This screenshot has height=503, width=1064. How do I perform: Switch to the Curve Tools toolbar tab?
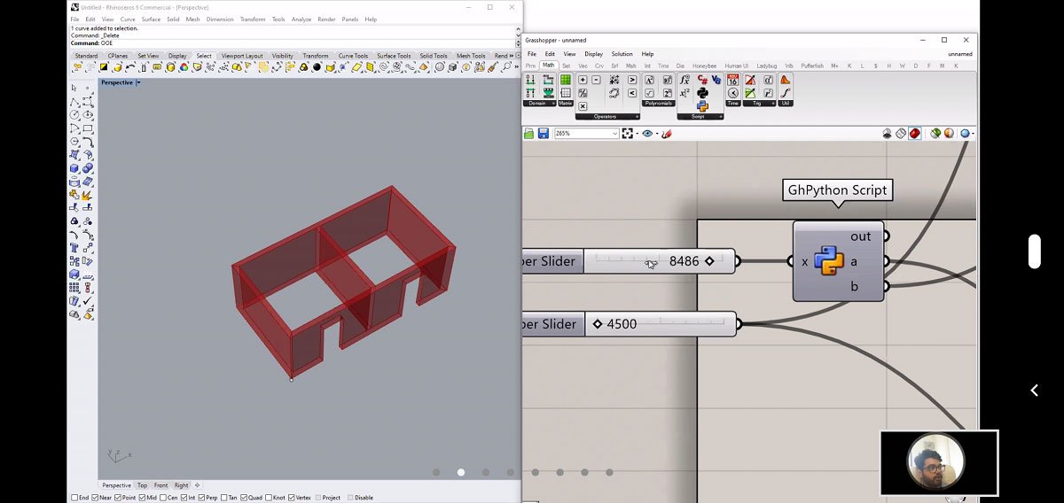tap(353, 56)
